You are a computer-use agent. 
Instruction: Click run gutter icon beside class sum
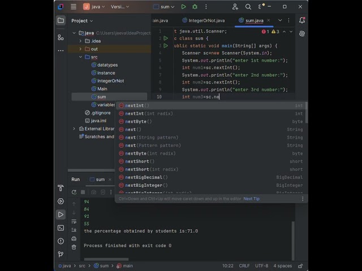coord(166,38)
